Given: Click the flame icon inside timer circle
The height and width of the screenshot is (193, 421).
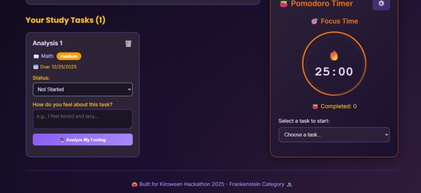Looking at the screenshot, I should pos(334,55).
